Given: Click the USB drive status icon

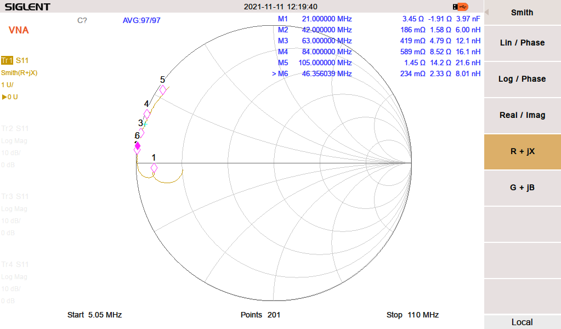Looking at the screenshot, I should 460,7.
